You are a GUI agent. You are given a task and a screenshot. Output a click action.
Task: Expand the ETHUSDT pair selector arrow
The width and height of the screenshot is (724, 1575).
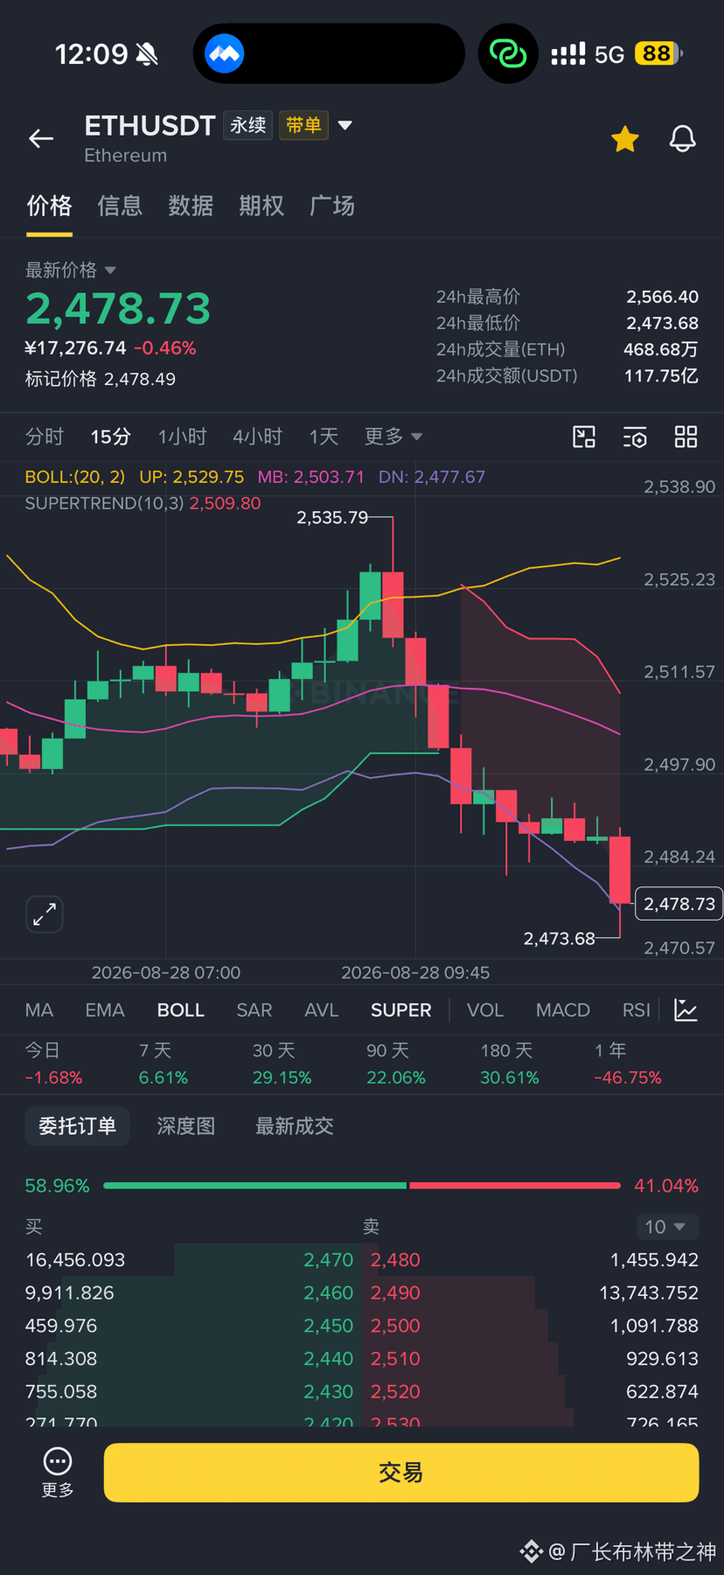click(x=345, y=125)
